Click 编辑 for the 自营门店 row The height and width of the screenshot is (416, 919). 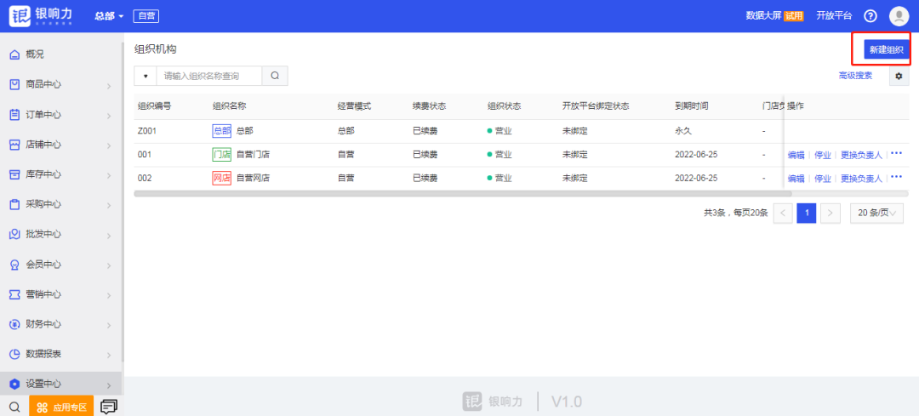pos(796,155)
